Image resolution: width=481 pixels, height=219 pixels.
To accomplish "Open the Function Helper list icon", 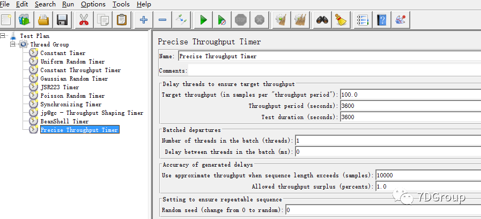I will click(362, 20).
